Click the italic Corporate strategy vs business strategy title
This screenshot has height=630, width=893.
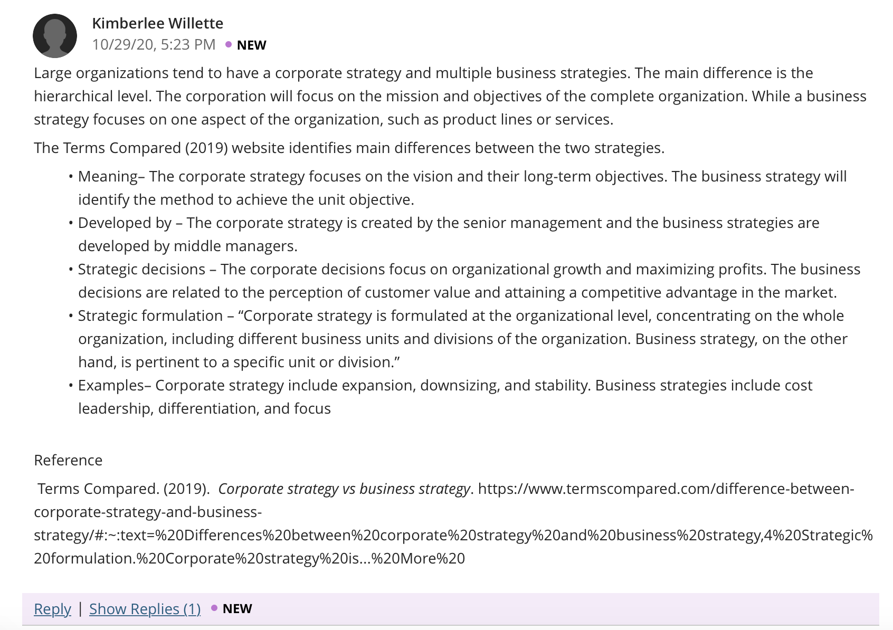[344, 489]
